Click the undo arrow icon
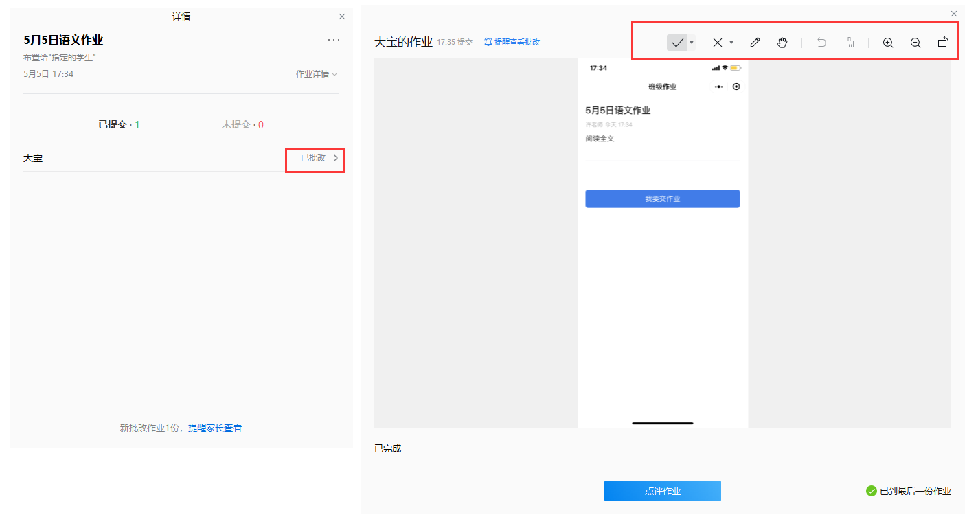The image size is (967, 528). pos(821,43)
